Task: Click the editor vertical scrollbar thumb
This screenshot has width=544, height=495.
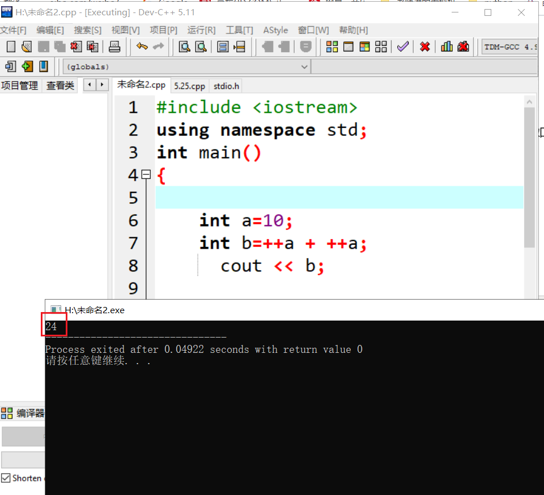Action: pos(529,177)
